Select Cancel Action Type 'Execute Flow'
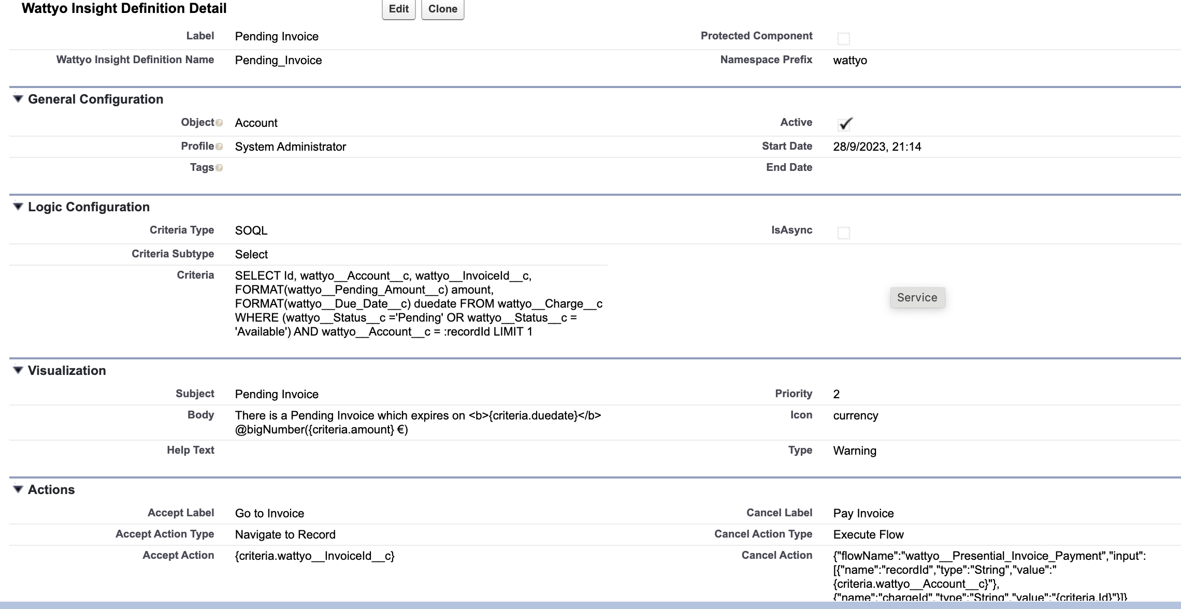1181x609 pixels. pyautogui.click(x=869, y=534)
